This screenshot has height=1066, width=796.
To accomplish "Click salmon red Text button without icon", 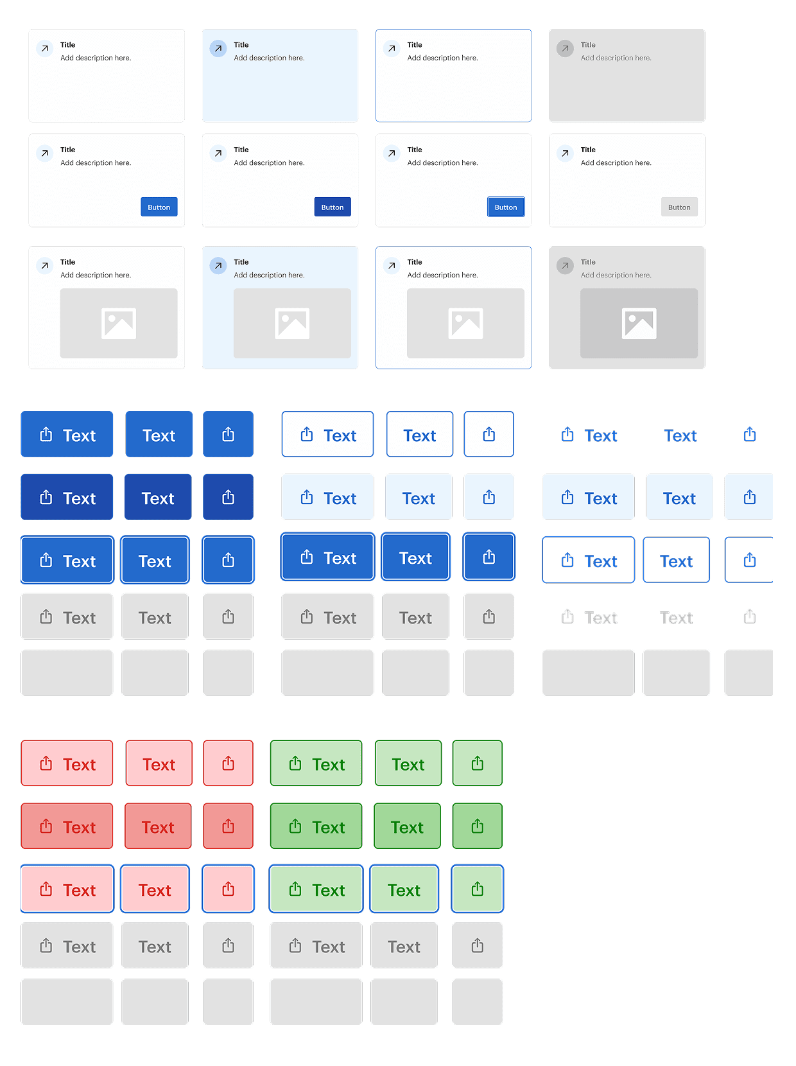I will [x=158, y=826].
